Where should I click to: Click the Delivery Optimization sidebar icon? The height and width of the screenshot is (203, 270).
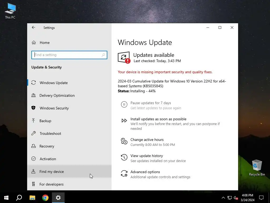(33, 95)
